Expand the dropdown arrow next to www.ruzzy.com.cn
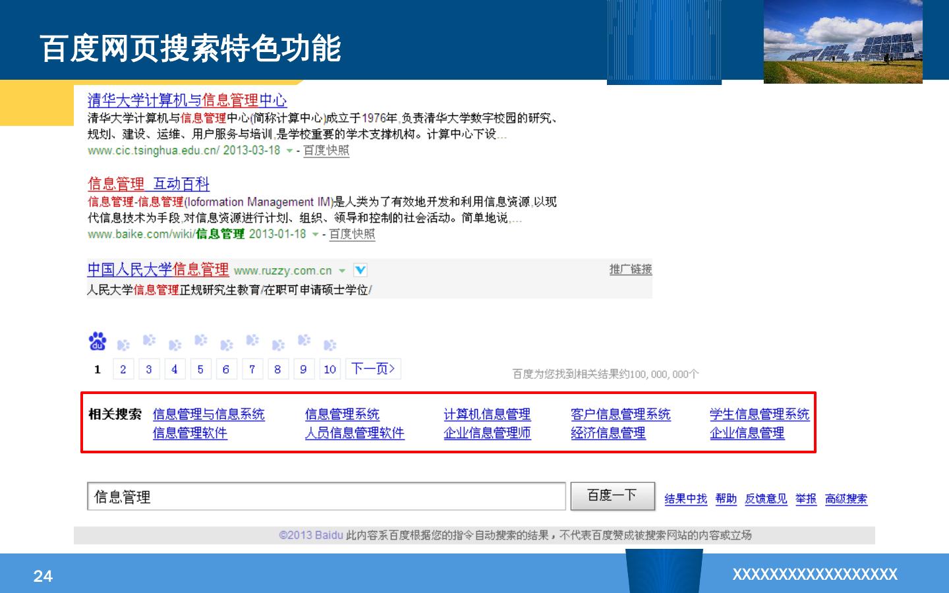Viewport: 949px width, 593px height. tap(341, 271)
